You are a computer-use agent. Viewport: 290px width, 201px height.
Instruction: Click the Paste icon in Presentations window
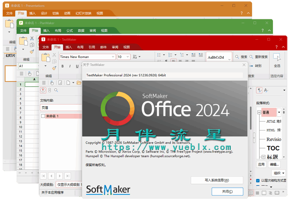coord(9,24)
